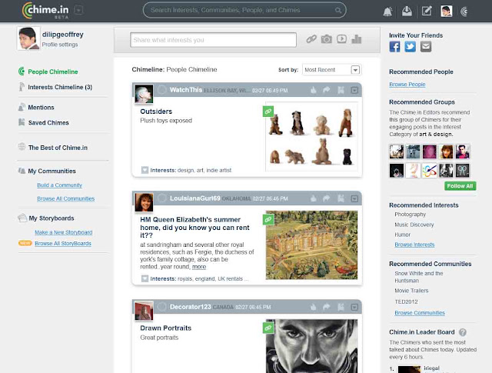Open the profile avatar in top bar
The image size is (492, 373).
point(446,12)
